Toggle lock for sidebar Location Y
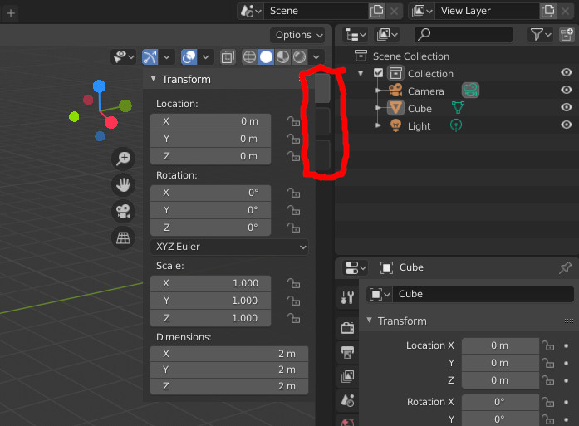This screenshot has height=426, width=579. (x=293, y=139)
